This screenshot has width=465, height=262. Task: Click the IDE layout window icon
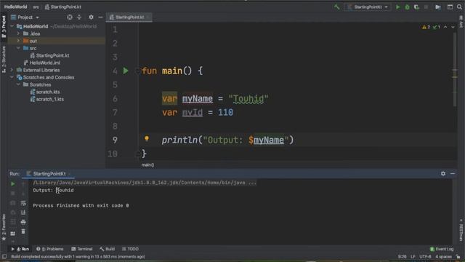point(450,7)
